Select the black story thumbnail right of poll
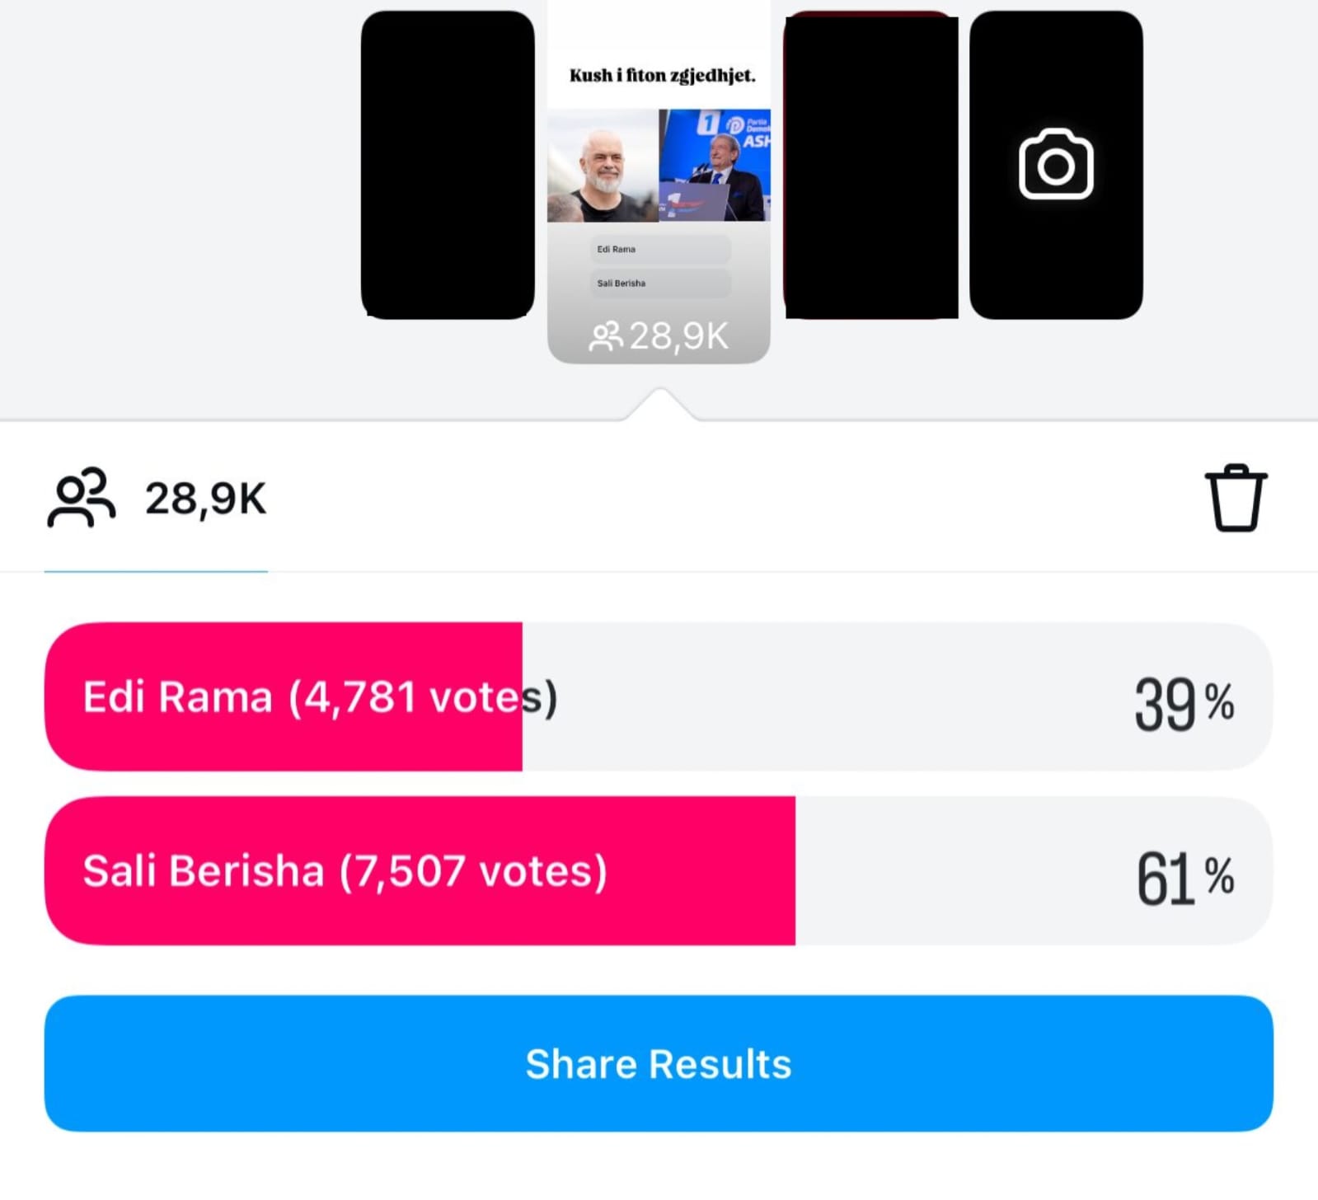 (870, 165)
